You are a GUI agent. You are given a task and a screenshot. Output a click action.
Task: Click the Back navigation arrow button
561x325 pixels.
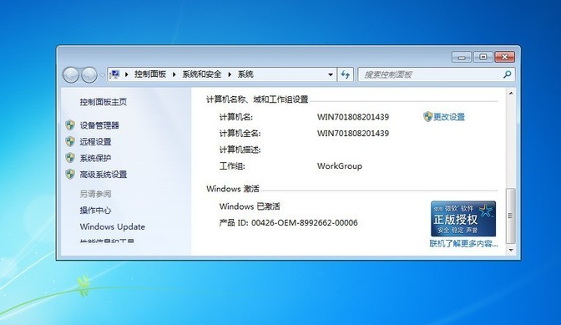click(x=70, y=75)
